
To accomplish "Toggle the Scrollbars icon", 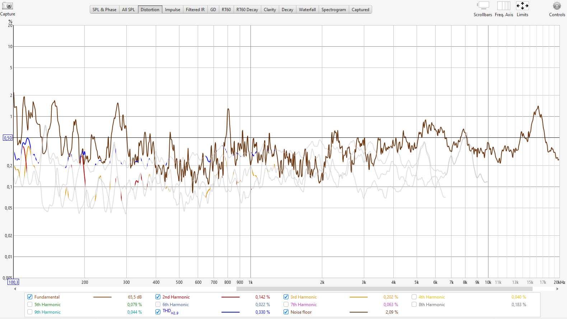I will [x=483, y=6].
